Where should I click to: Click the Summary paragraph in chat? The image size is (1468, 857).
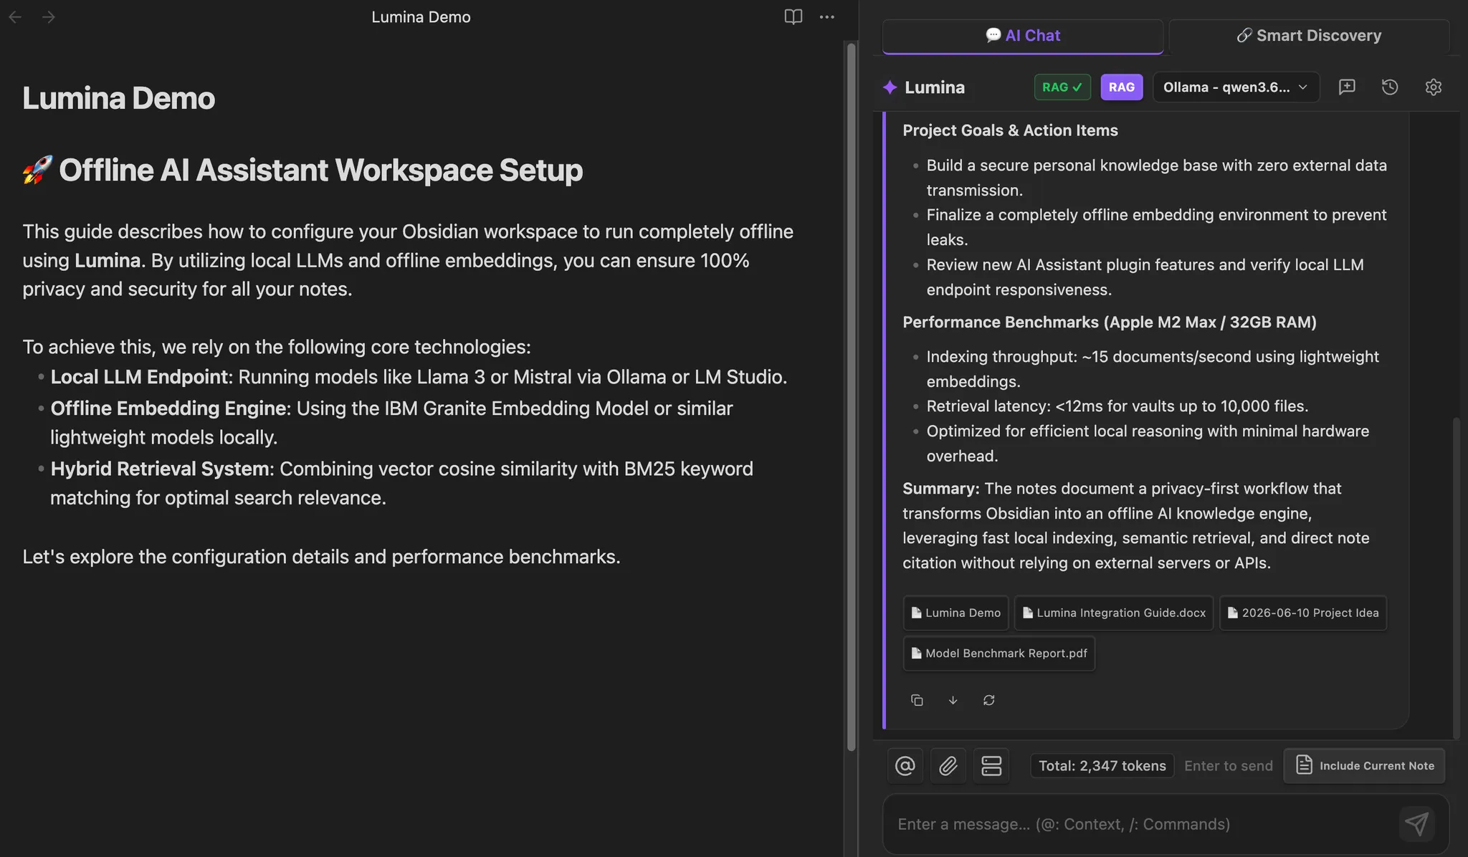(x=1136, y=526)
